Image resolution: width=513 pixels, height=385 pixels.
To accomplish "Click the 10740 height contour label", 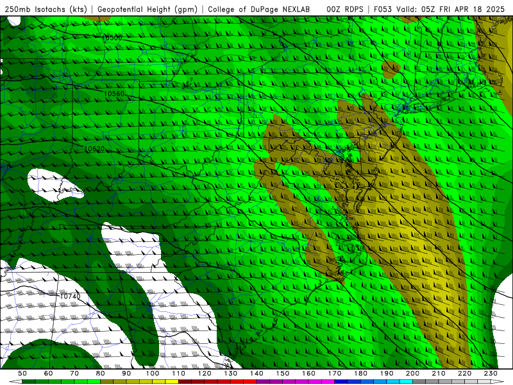I will (70, 296).
